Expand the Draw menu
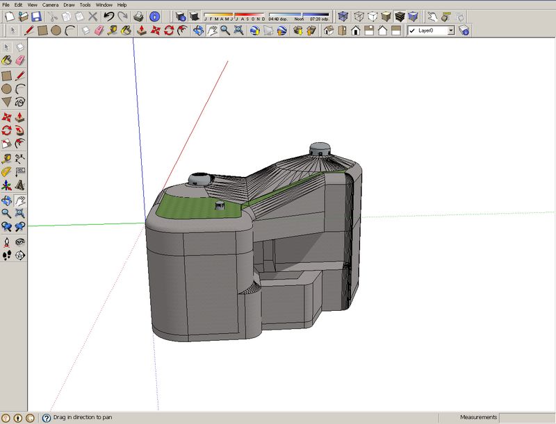The image size is (556, 424). coord(69,4)
